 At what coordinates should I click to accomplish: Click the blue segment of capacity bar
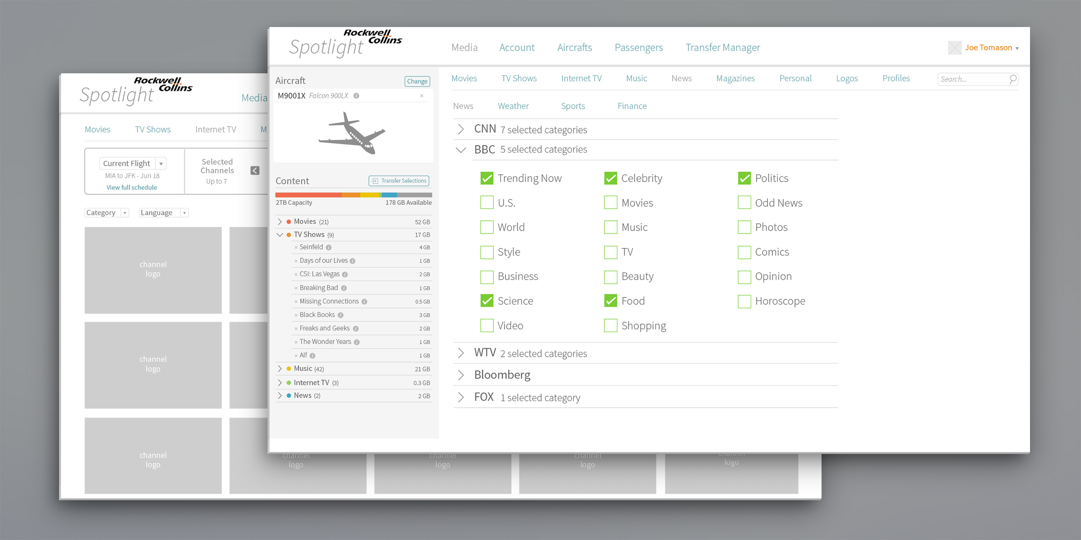(x=390, y=195)
